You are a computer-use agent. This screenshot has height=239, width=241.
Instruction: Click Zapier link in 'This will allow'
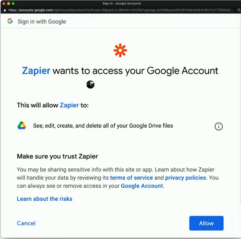click(x=69, y=105)
